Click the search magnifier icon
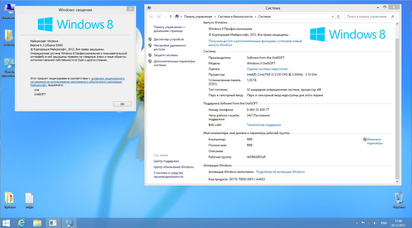 point(393,17)
